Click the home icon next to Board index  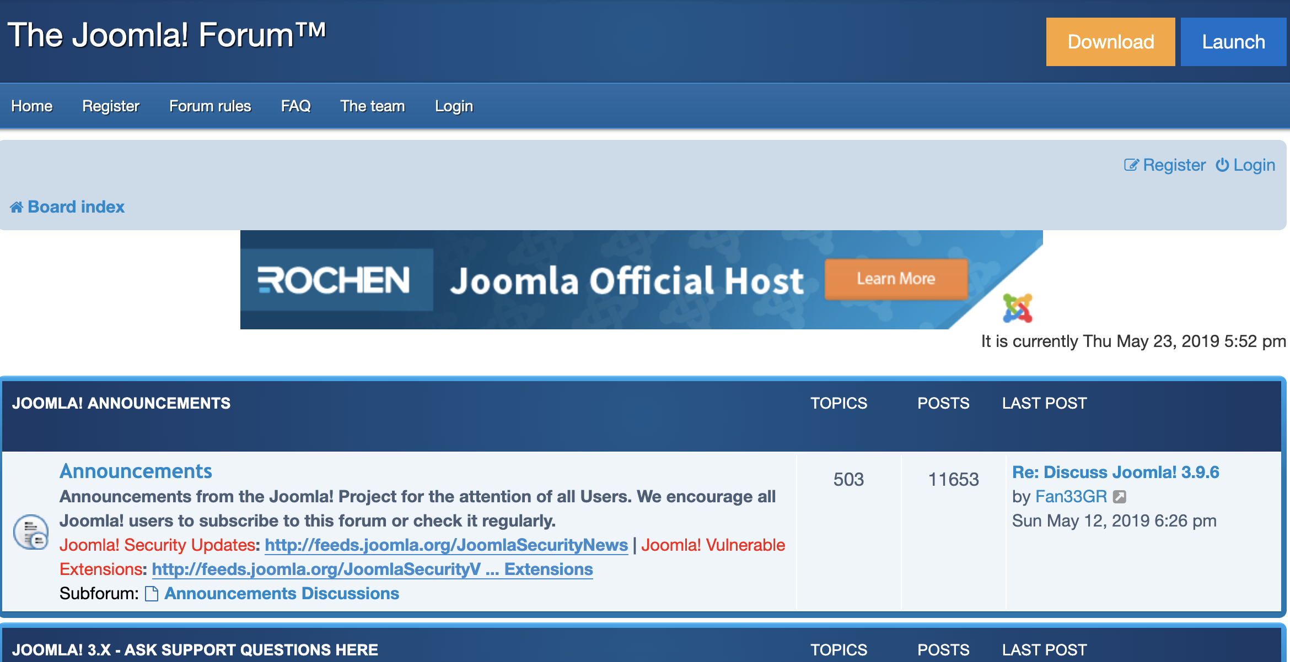(x=17, y=207)
